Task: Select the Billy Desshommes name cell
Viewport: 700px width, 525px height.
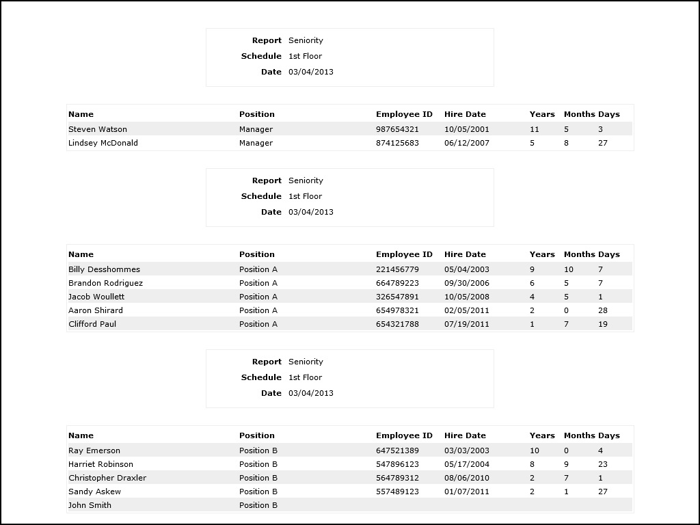Action: coord(104,269)
